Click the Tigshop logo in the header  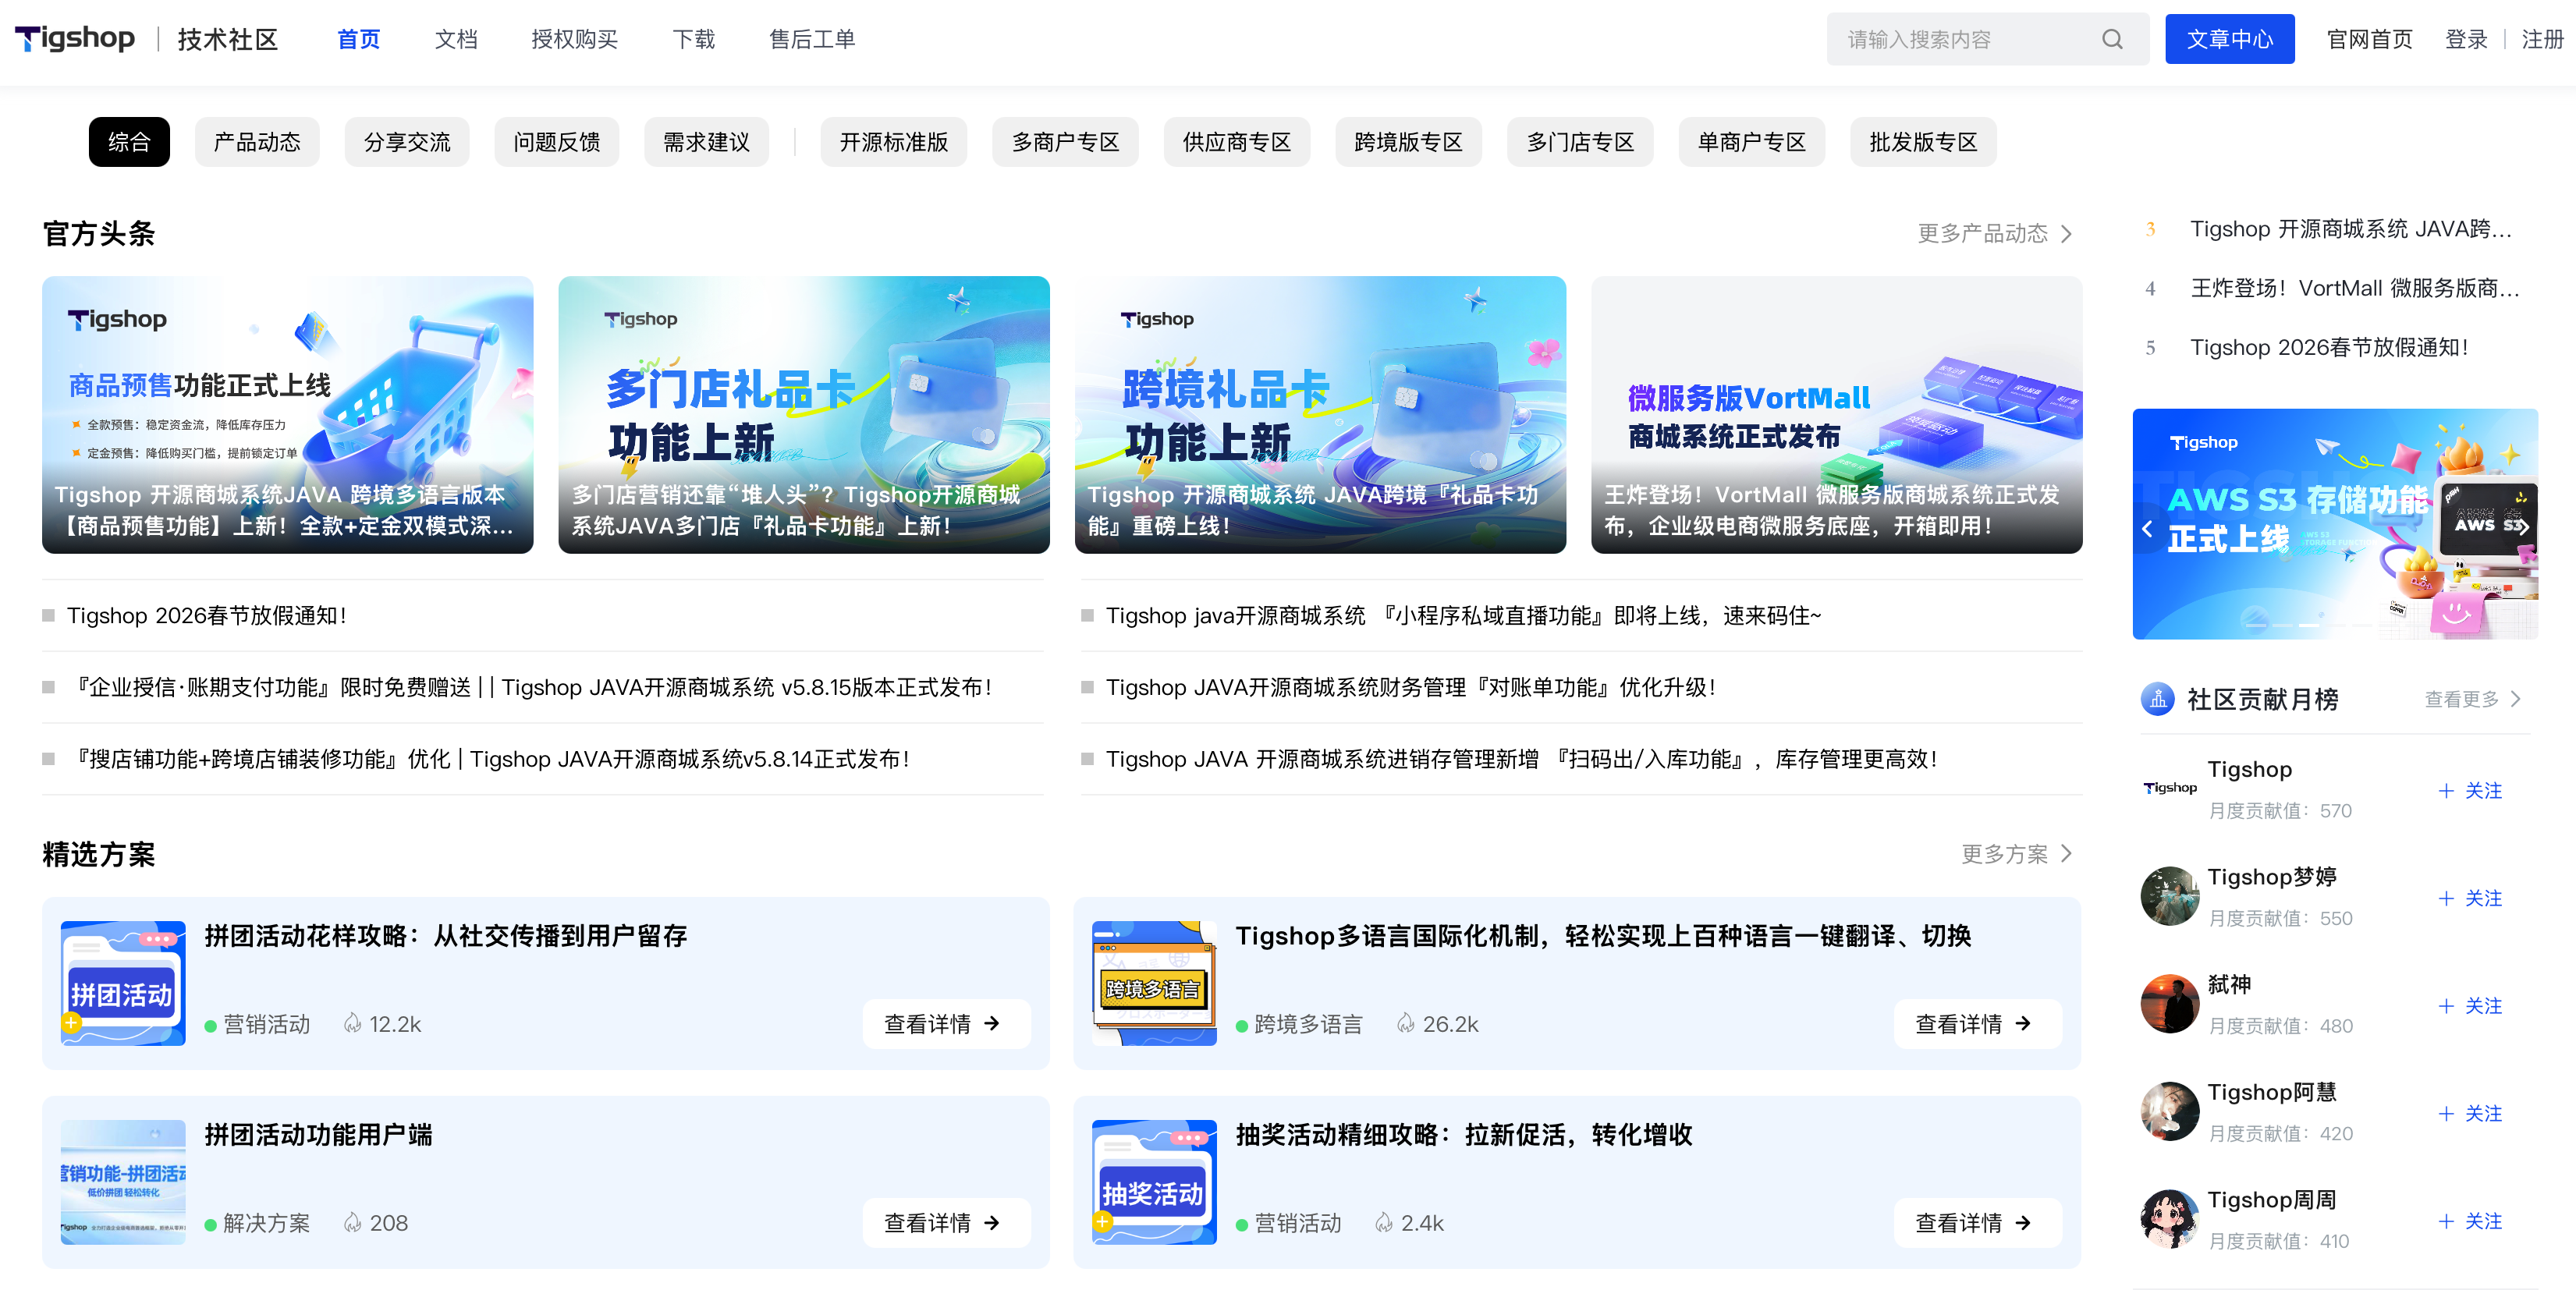pos(75,39)
